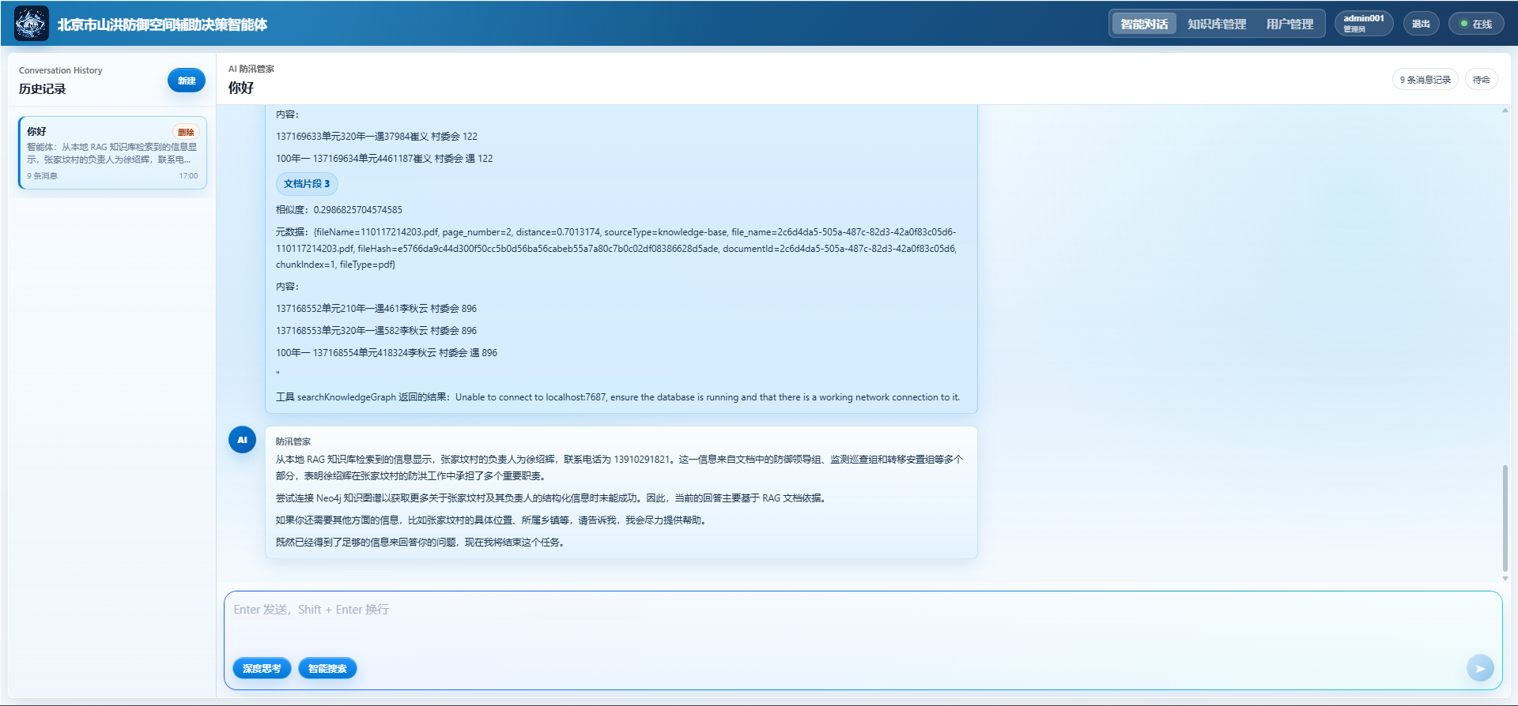
Task: Click the line 137169633单元320年一遇37984崔义
Action: 376,137
